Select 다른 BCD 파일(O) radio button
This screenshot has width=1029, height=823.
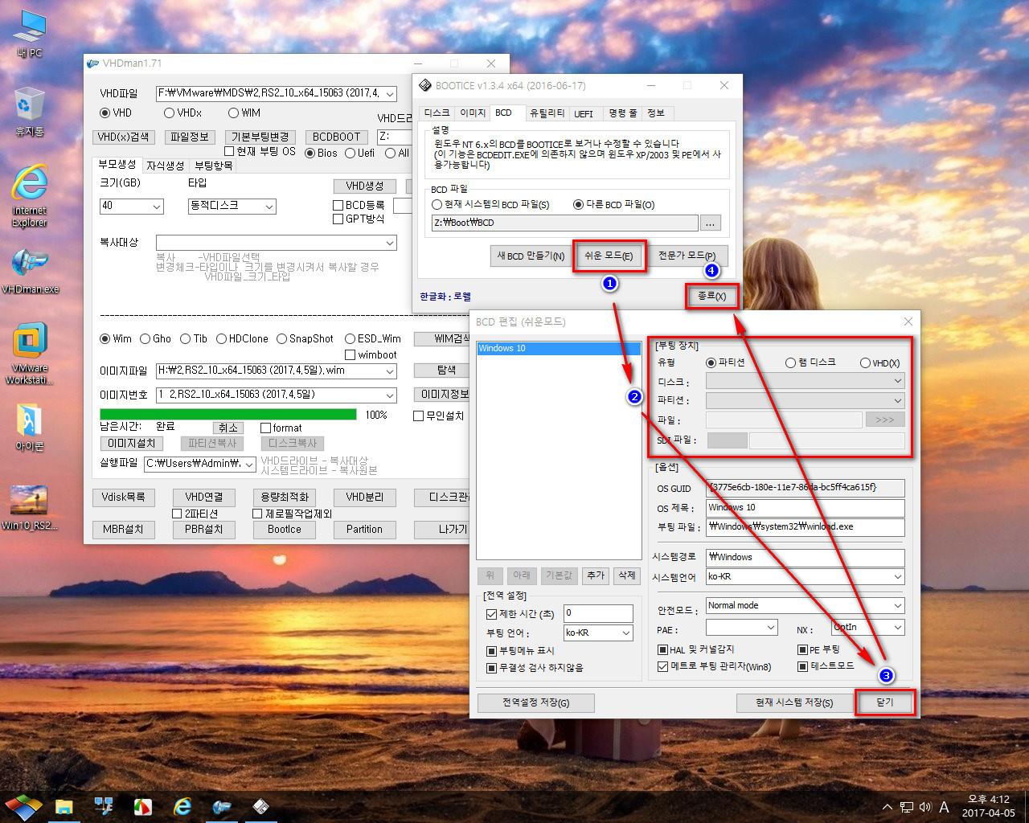pyautogui.click(x=578, y=205)
